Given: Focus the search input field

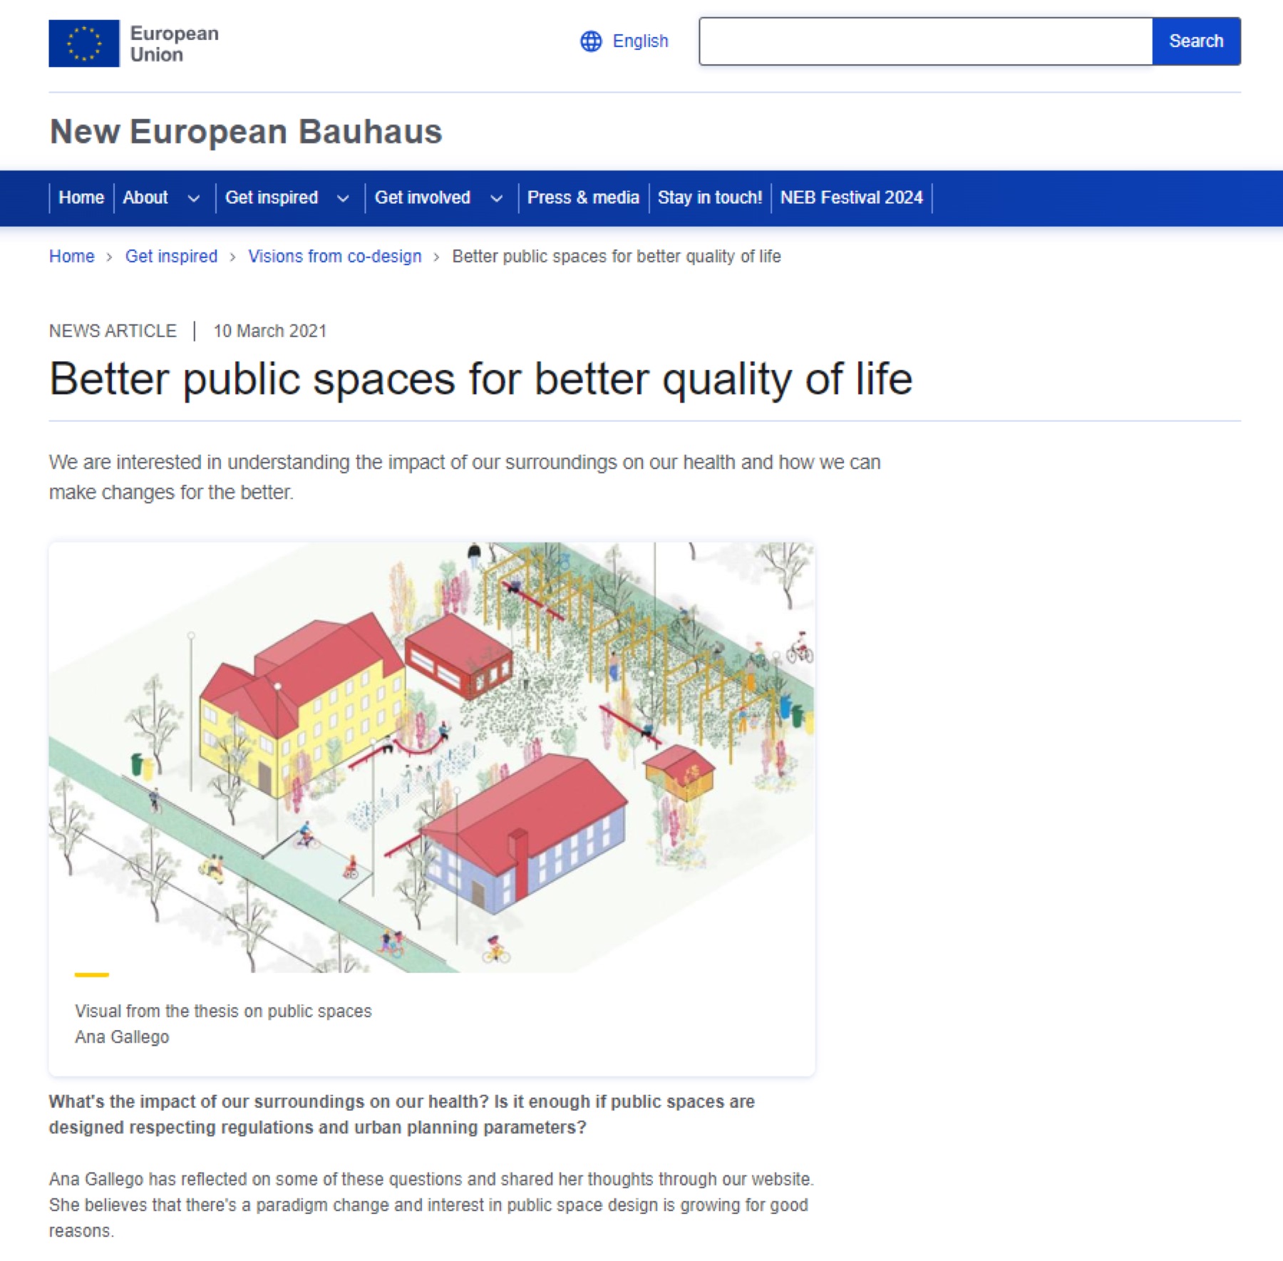Looking at the screenshot, I should (x=926, y=41).
